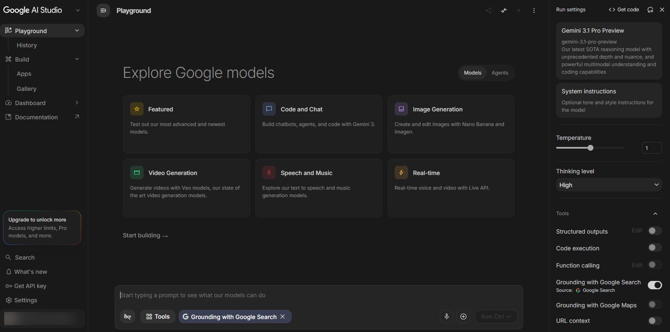
Task: Click the Get API key icon in sidebar
Action: (x=8, y=286)
